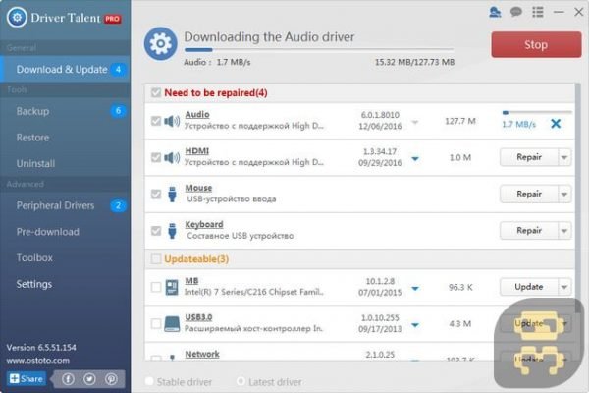Viewport: 589px width, 393px height.
Task: Click the large gear download status icon
Action: click(161, 43)
